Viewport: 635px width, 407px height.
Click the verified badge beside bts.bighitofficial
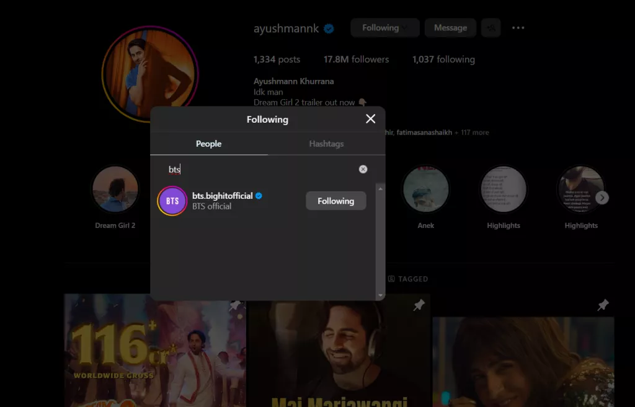(258, 195)
